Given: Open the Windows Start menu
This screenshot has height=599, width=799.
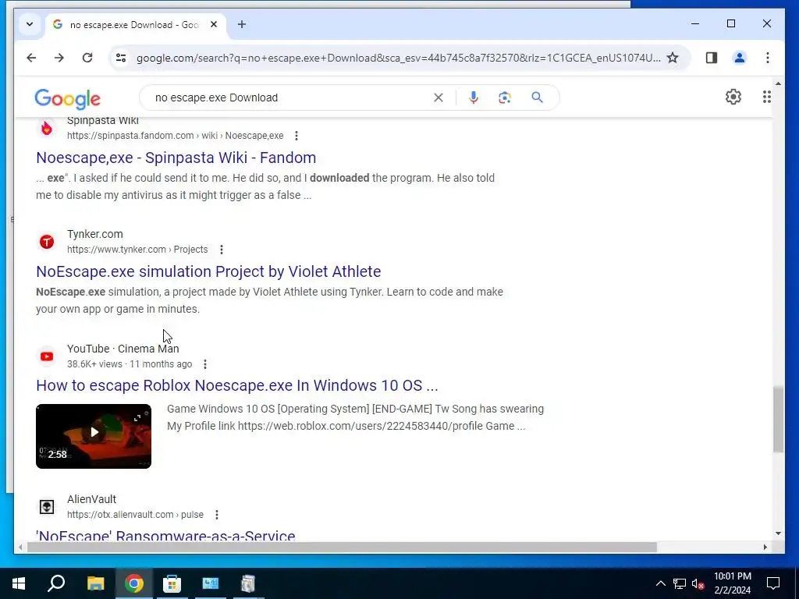Looking at the screenshot, I should (x=19, y=583).
